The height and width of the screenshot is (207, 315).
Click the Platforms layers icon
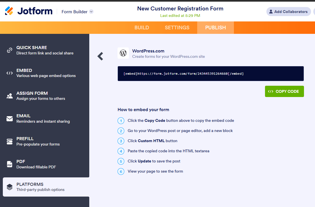9,187
